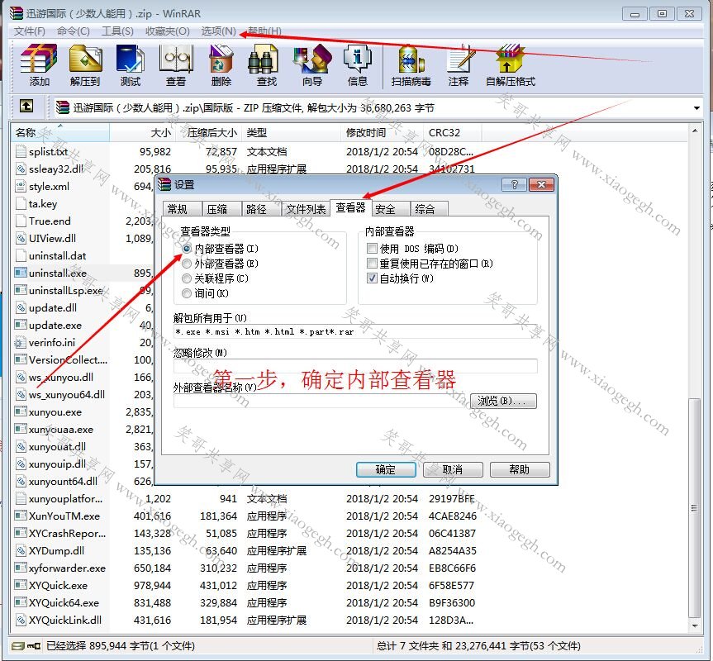This screenshot has height=661, width=713.
Task: Click the scrollbar up arrow
Action: point(695,131)
